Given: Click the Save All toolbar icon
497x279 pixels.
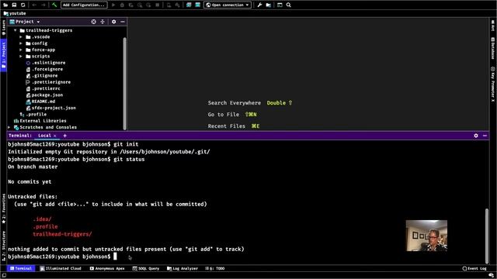Looking at the screenshot, I should [14, 5].
